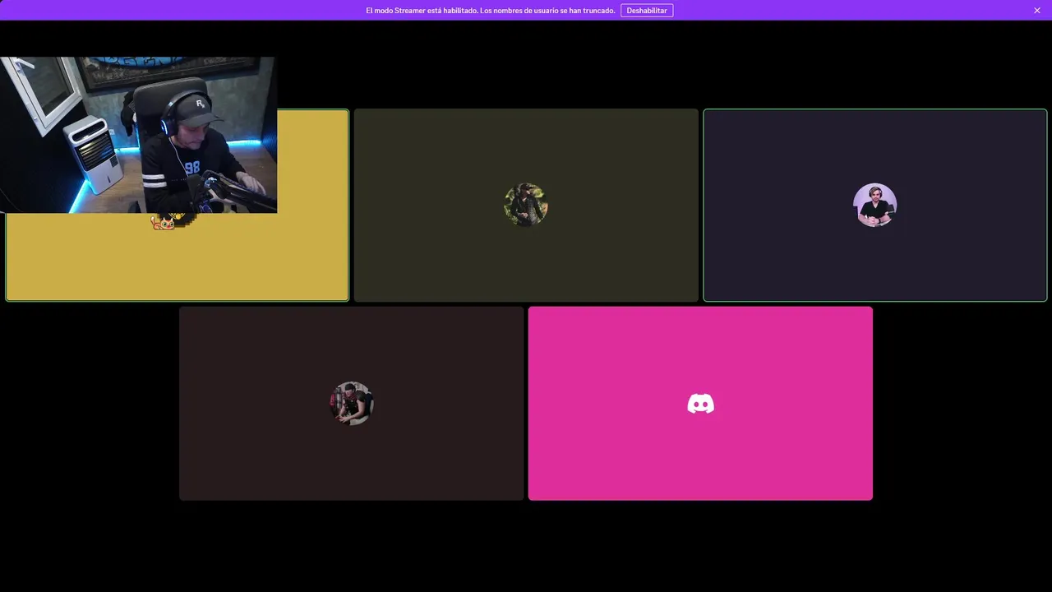Click the avatar in the brown tile
The height and width of the screenshot is (592, 1052).
[x=352, y=403]
